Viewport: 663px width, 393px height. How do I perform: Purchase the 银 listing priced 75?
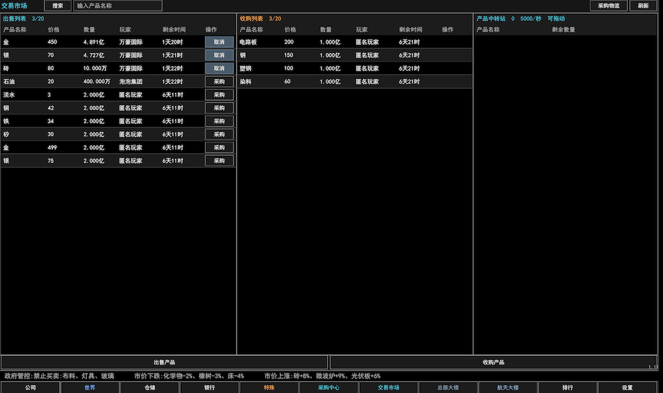coord(219,160)
